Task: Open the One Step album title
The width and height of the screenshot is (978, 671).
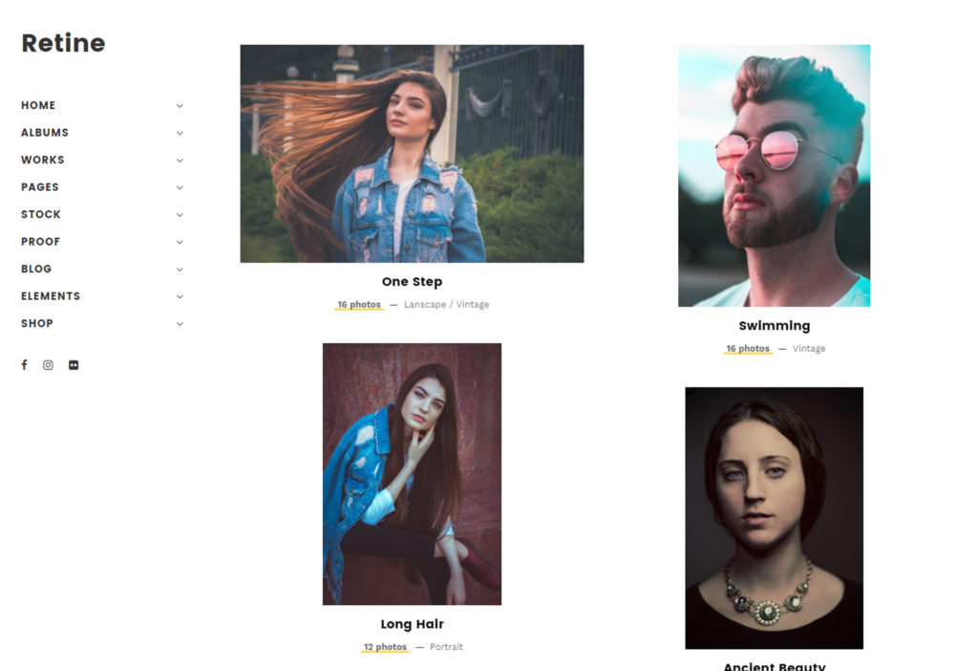Action: (413, 282)
